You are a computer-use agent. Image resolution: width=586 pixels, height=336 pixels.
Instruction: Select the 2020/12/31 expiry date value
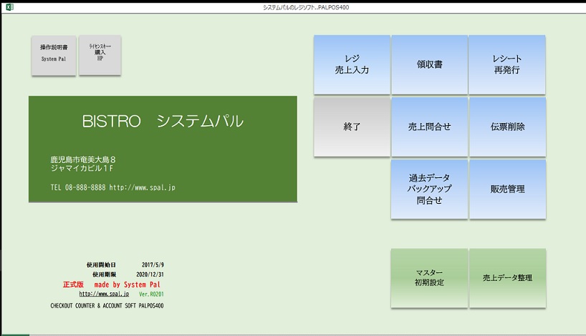(151, 274)
